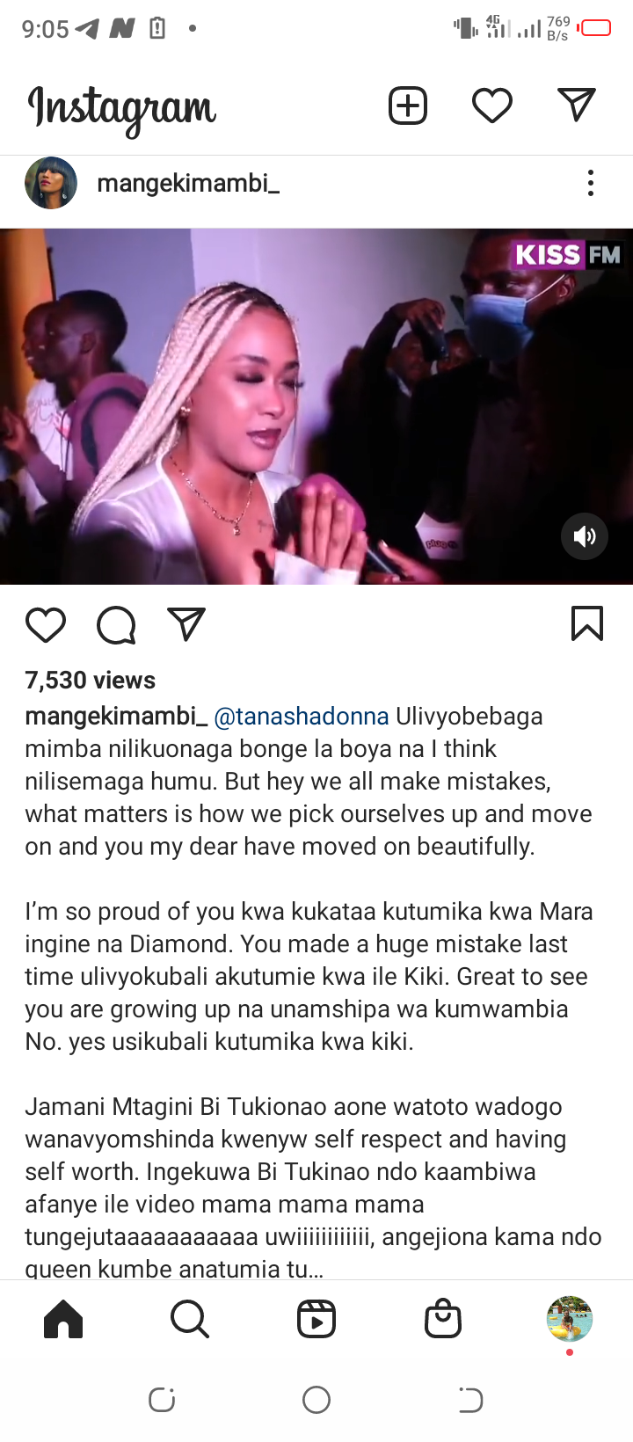633x1442 pixels.
Task: Expand truncated caption at ellipsis
Action: (x=316, y=1269)
